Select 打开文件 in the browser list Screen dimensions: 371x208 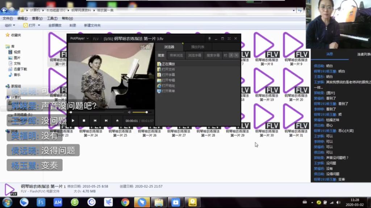[168, 69]
